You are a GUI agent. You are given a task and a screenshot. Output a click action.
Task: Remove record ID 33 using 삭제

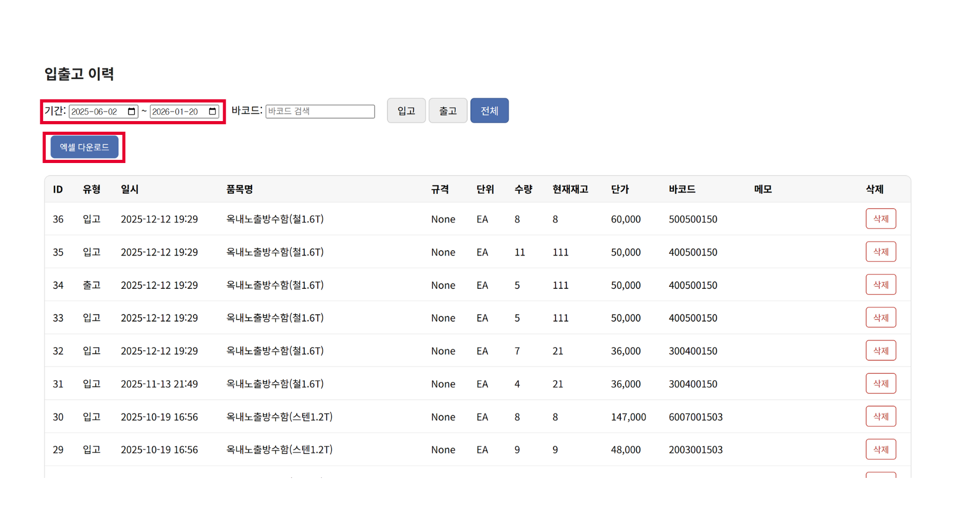point(880,318)
